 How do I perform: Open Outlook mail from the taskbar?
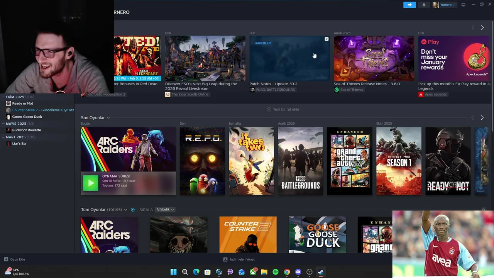[x=242, y=272]
